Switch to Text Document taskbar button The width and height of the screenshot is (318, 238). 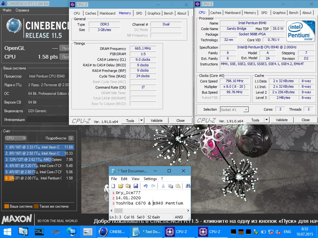[x=147, y=232]
